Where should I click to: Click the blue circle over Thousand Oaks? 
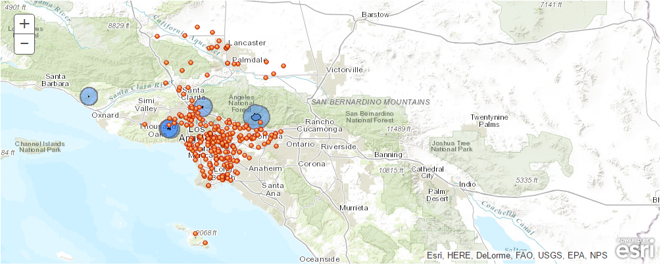170,128
